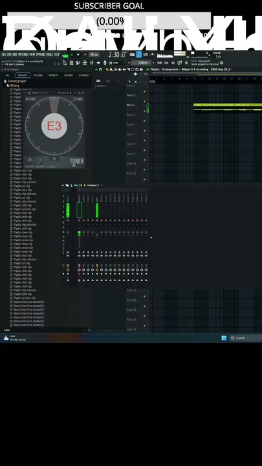The width and height of the screenshot is (262, 466).
Task: Click the bass mixer track volume fader
Action: (97, 236)
